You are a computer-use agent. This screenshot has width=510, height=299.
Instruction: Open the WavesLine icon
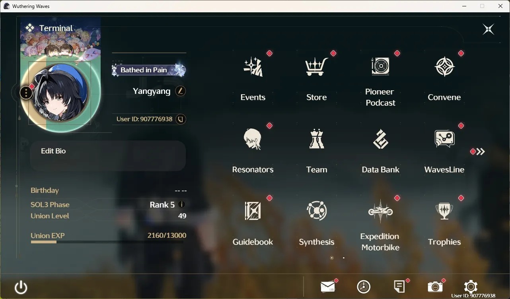point(444,139)
